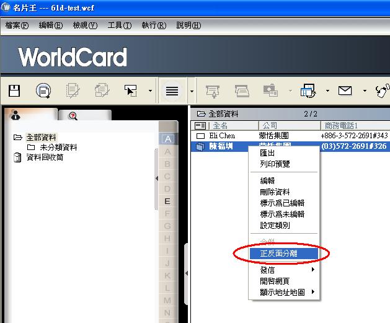Jump to letter B in index
390x323 pixels.
point(167,164)
